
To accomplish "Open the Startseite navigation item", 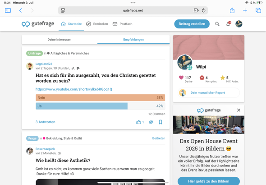I will [71, 24].
